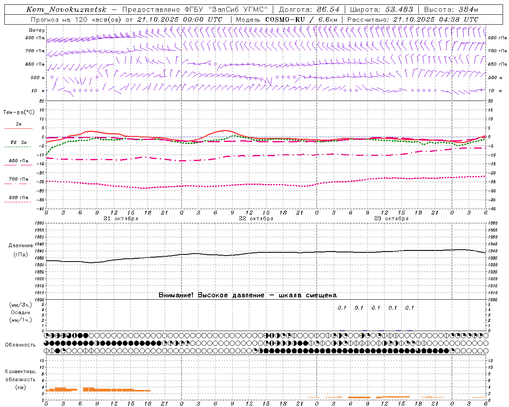Select the 'Модель COSMO-RU / 6.6км' label
The width and height of the screenshot is (509, 407).
pos(287,19)
